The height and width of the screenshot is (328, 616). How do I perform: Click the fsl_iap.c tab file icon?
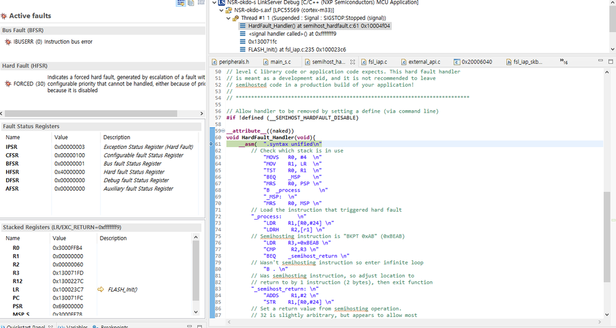(364, 62)
